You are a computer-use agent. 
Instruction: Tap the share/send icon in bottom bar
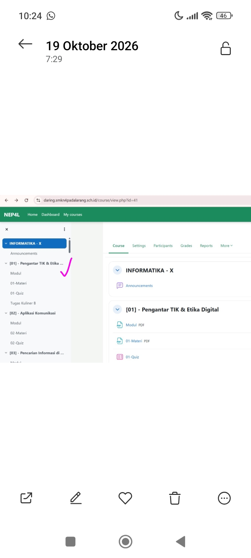coord(26,498)
